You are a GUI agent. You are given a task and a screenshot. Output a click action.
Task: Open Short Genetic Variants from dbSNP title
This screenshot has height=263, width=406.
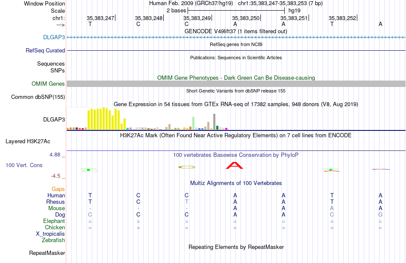236,91
